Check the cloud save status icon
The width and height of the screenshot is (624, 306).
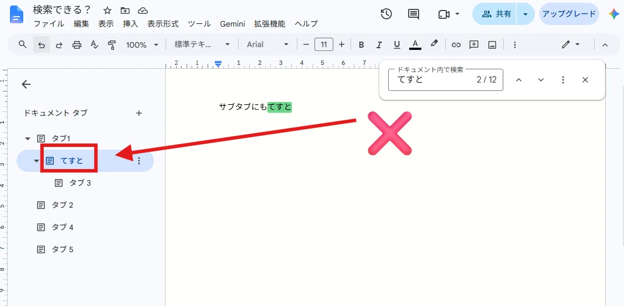[x=143, y=11]
